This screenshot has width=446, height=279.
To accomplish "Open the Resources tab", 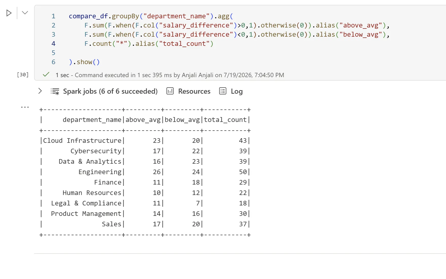I will [x=194, y=91].
